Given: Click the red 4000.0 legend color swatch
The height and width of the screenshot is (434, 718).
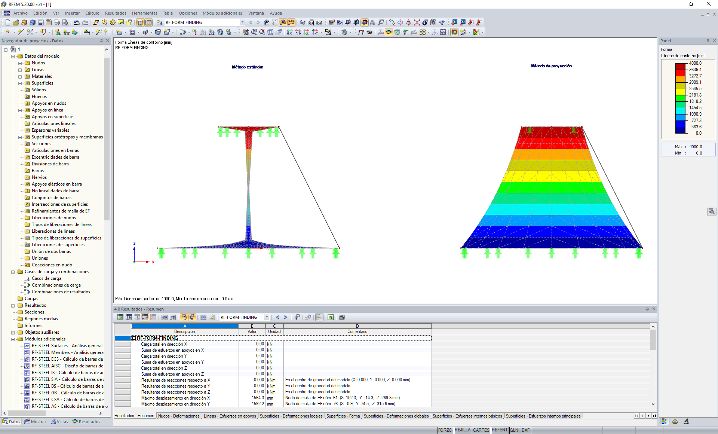Looking at the screenshot, I should tap(680, 66).
